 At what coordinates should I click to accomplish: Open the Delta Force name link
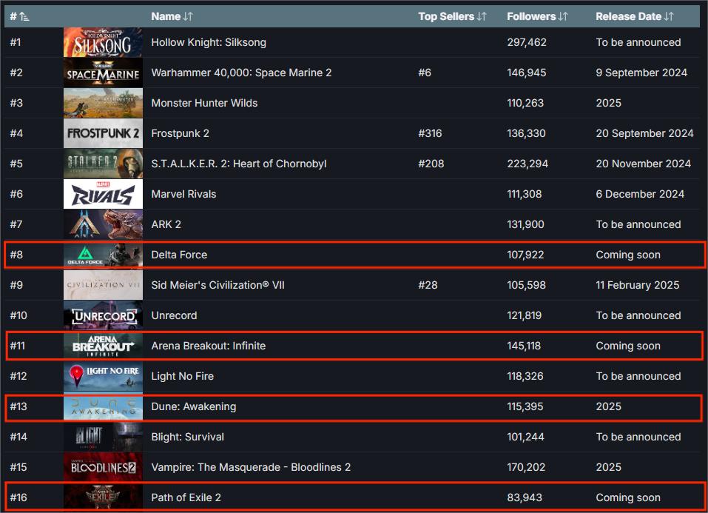tap(179, 255)
